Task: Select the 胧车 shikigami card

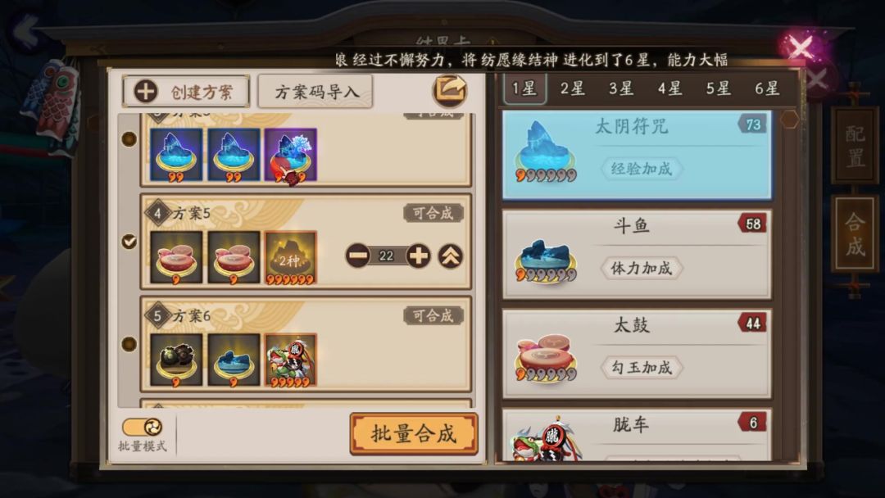Action: [x=637, y=435]
